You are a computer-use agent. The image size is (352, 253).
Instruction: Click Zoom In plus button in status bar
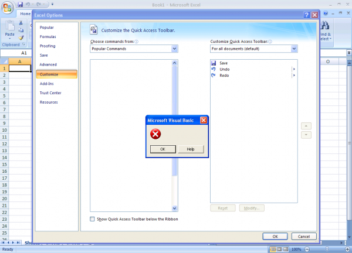(347, 249)
